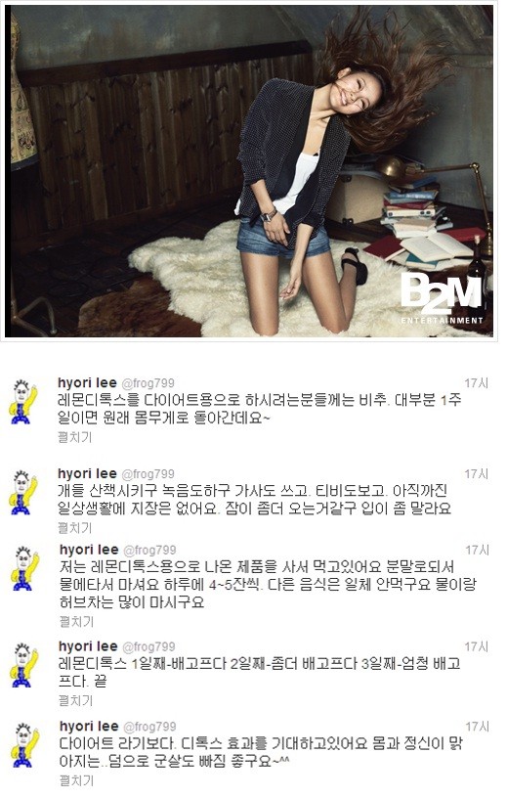Click the 17시 timestamp of third tweet

477,551
